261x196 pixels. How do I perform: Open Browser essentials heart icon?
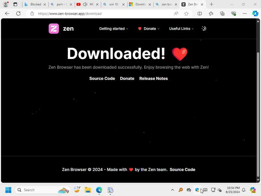click(233, 14)
